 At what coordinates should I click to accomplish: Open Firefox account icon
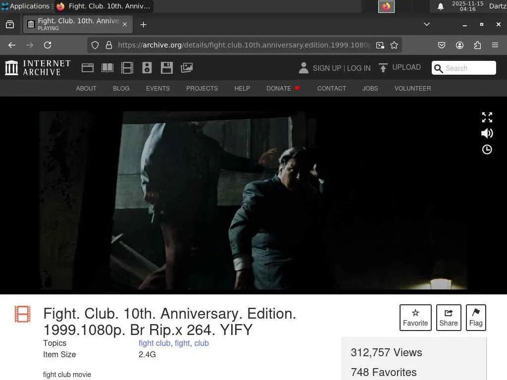click(459, 45)
